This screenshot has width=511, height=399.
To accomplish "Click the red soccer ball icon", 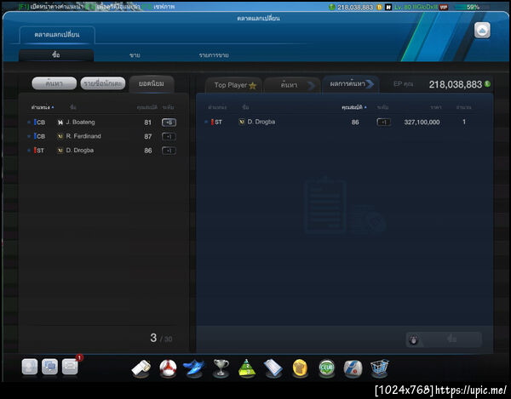I will coord(168,368).
